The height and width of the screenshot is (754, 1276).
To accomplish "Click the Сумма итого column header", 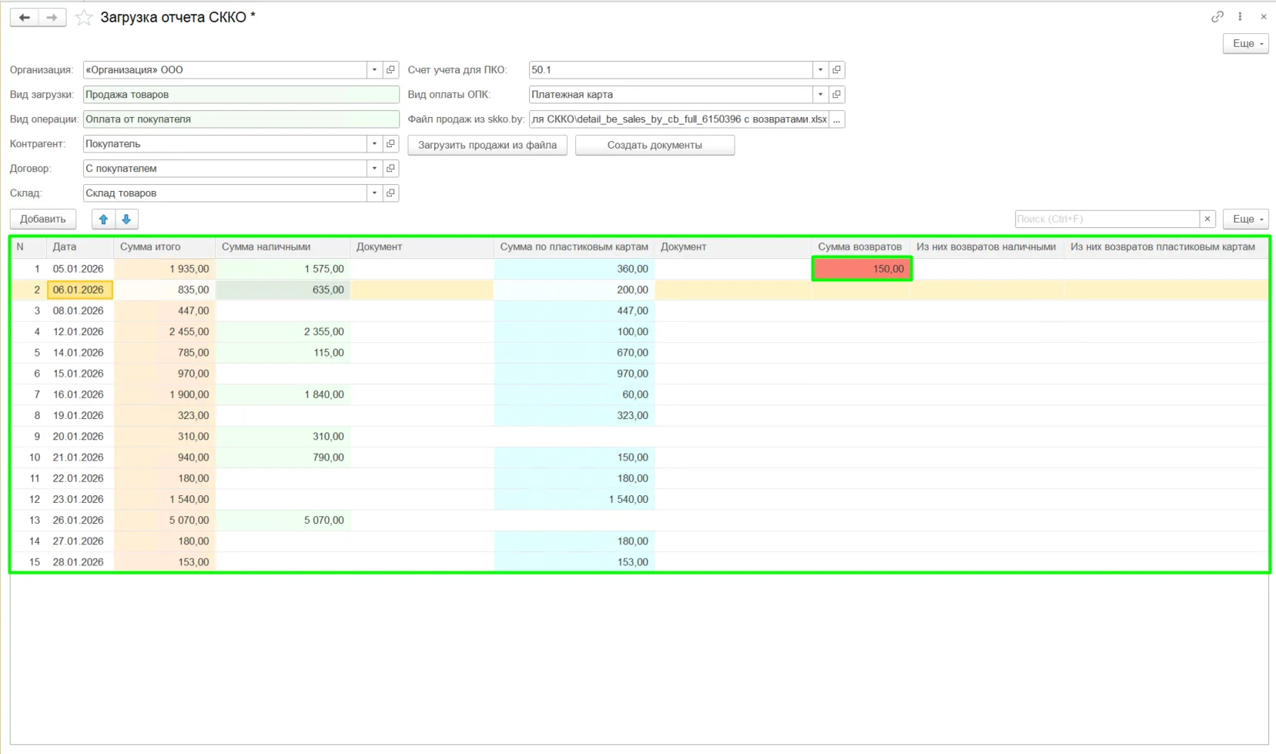I will pyautogui.click(x=165, y=247).
